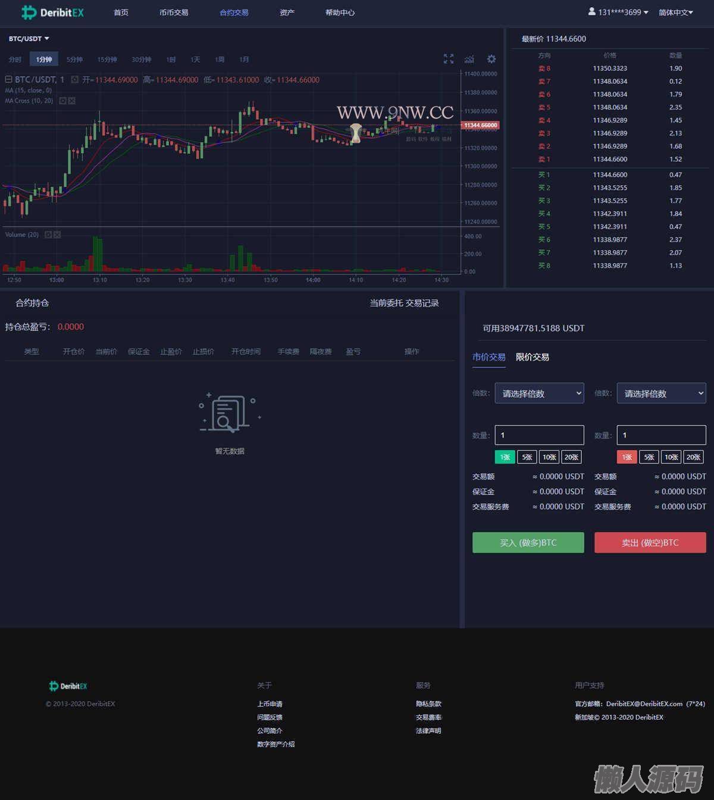Open 当前委托 current orders tab
The image size is (714, 800).
(x=386, y=303)
